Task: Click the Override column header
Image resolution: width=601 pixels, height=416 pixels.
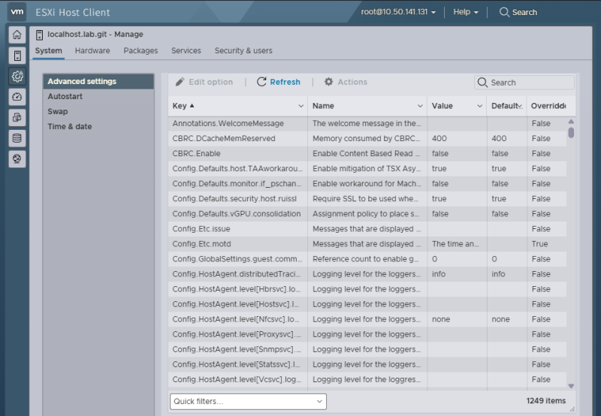Action: point(548,106)
